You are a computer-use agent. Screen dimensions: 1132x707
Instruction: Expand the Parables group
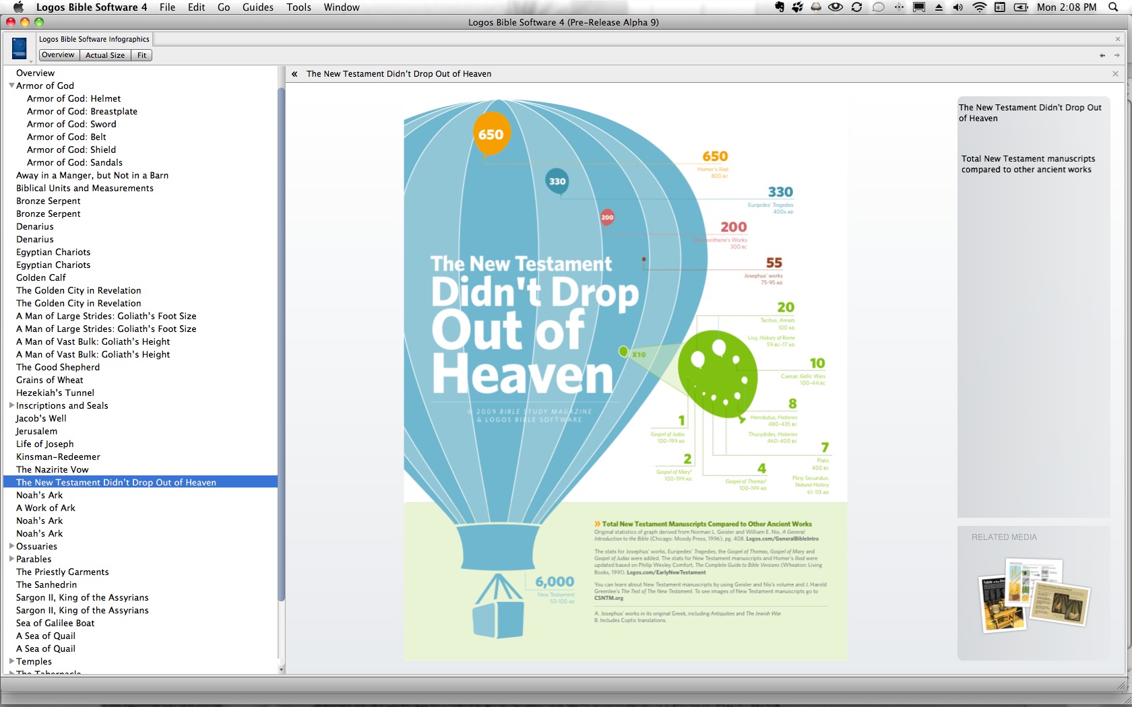(x=11, y=559)
